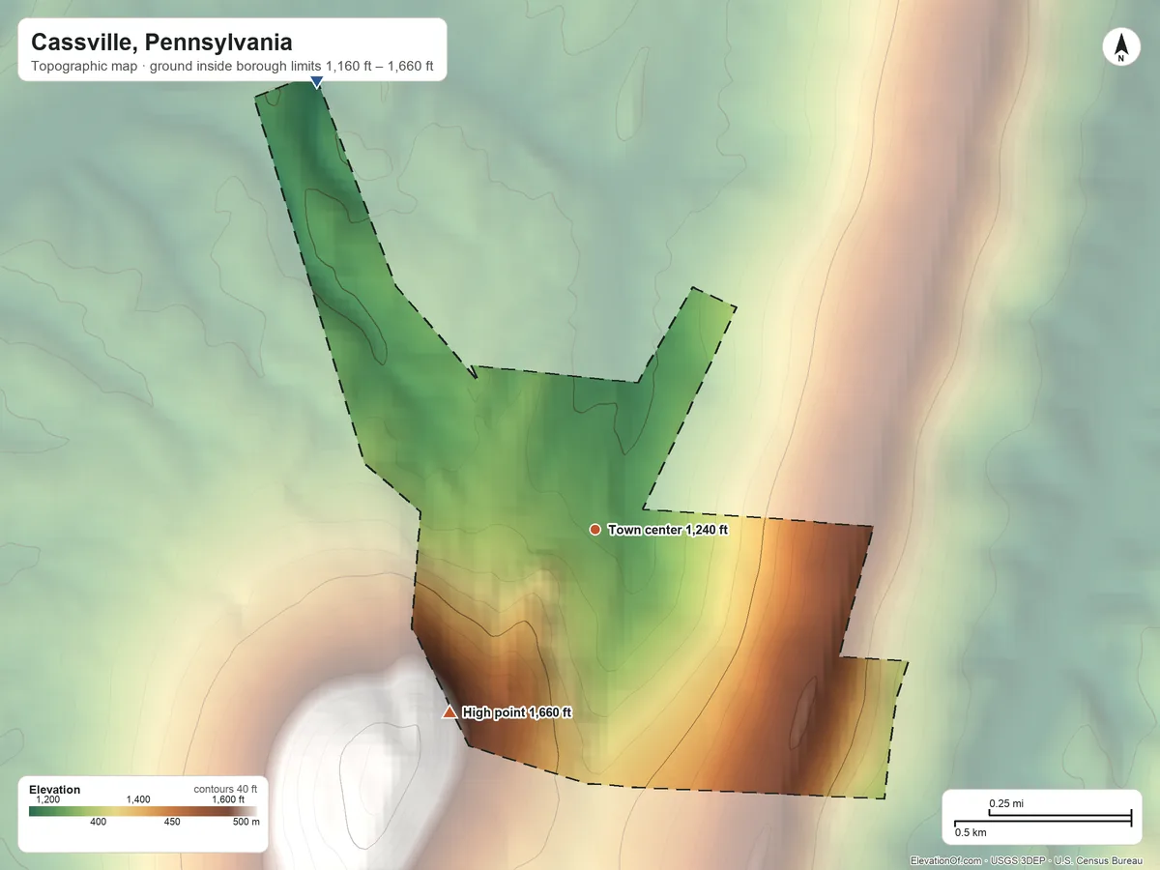Select the 'Cassville, Pennsylvania' title text
This screenshot has height=870, width=1160.
point(162,43)
